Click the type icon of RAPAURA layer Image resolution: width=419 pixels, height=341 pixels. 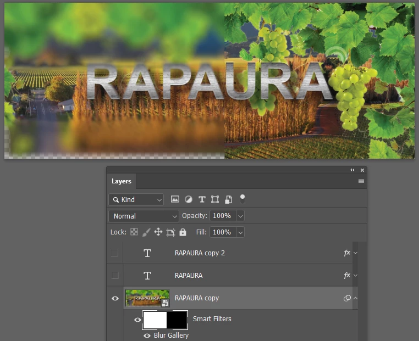(147, 275)
